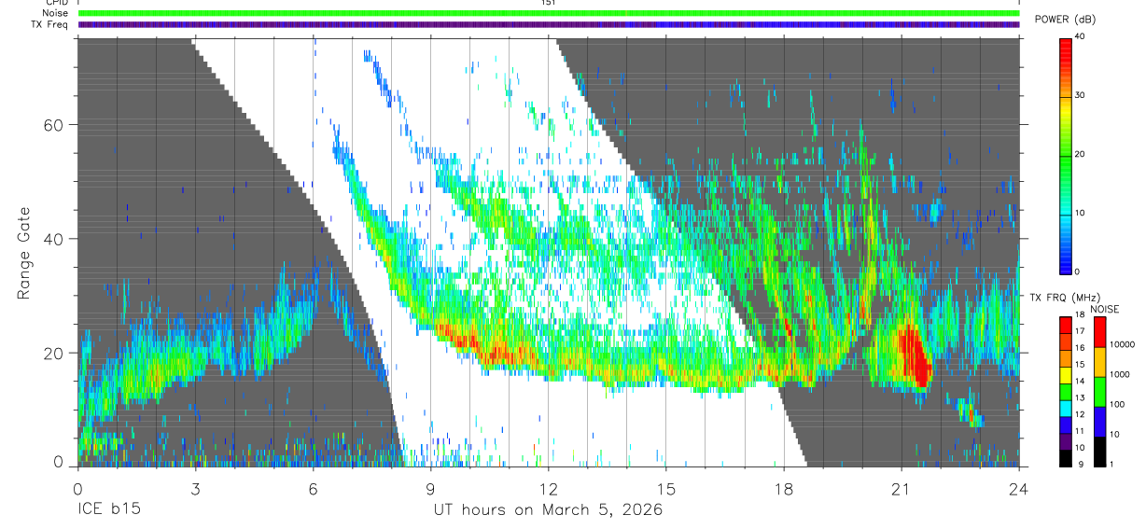Click the 20 tick on the POWER colorbar

pos(1082,154)
